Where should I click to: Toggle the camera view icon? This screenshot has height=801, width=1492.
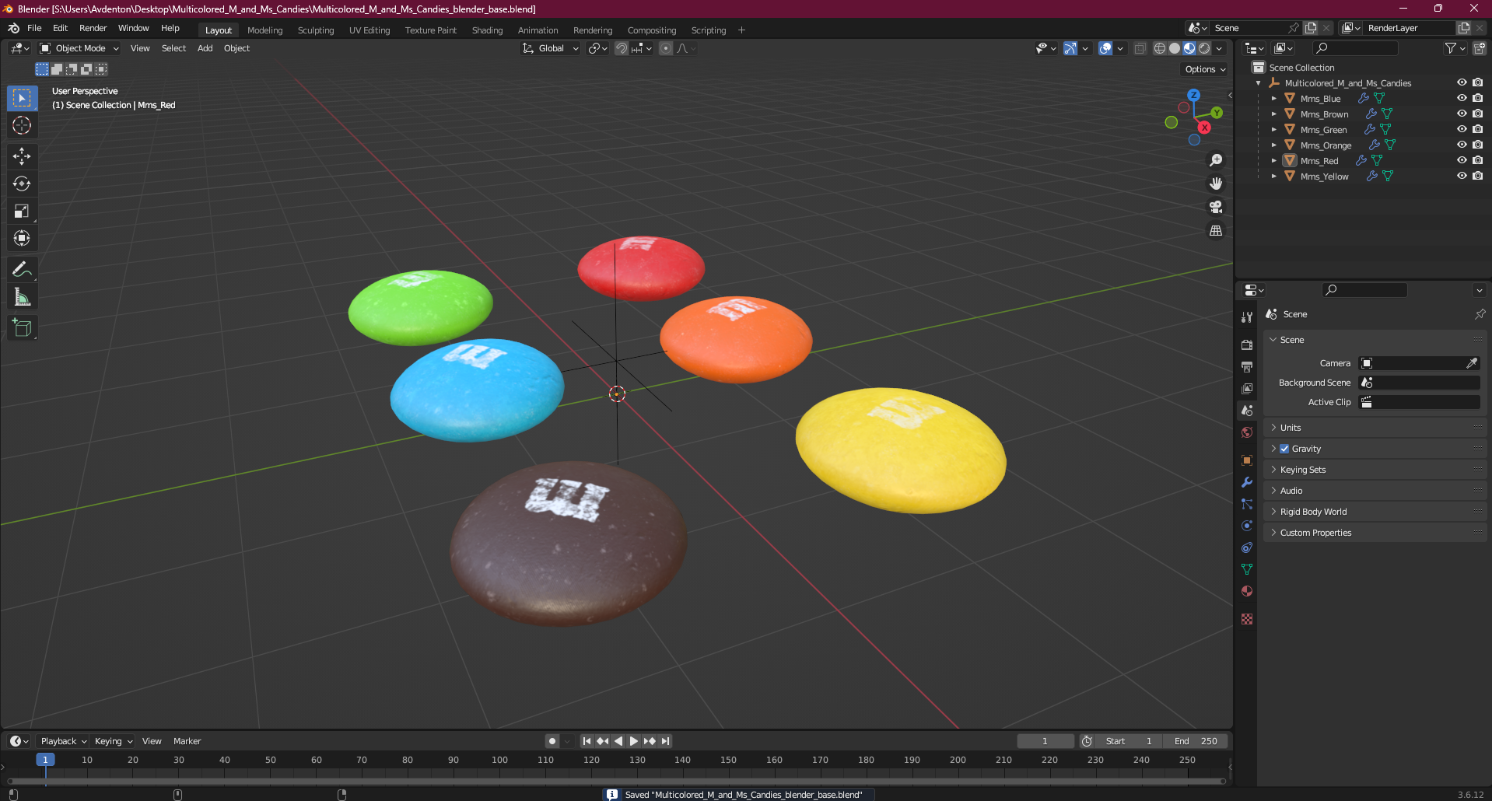[x=1216, y=207]
